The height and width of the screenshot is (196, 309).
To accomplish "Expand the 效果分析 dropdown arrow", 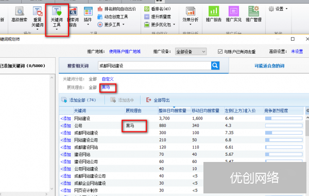I will tap(191, 24).
